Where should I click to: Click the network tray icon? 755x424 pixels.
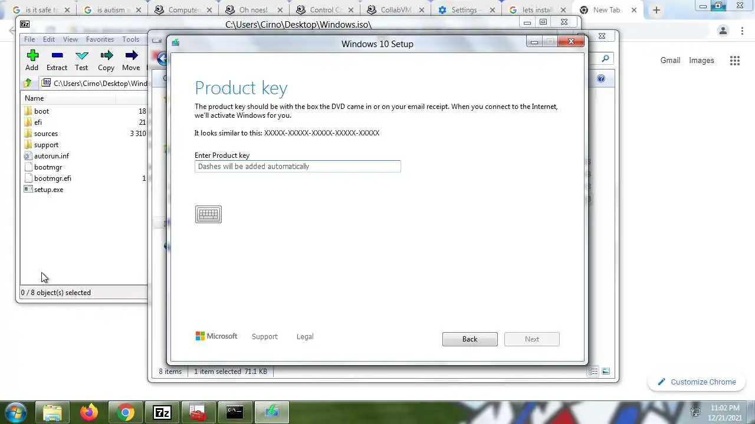coord(695,412)
